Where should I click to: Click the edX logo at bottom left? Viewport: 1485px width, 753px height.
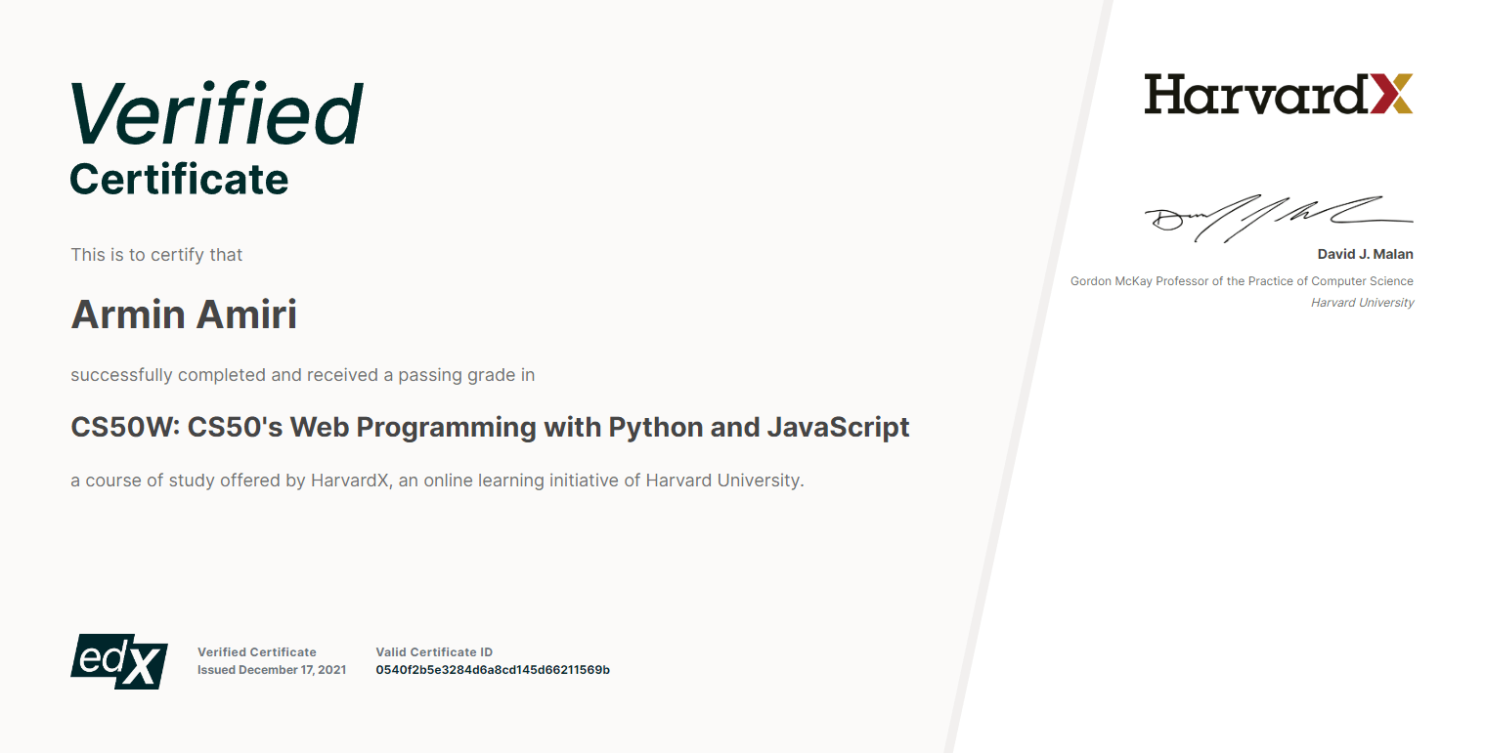[119, 661]
